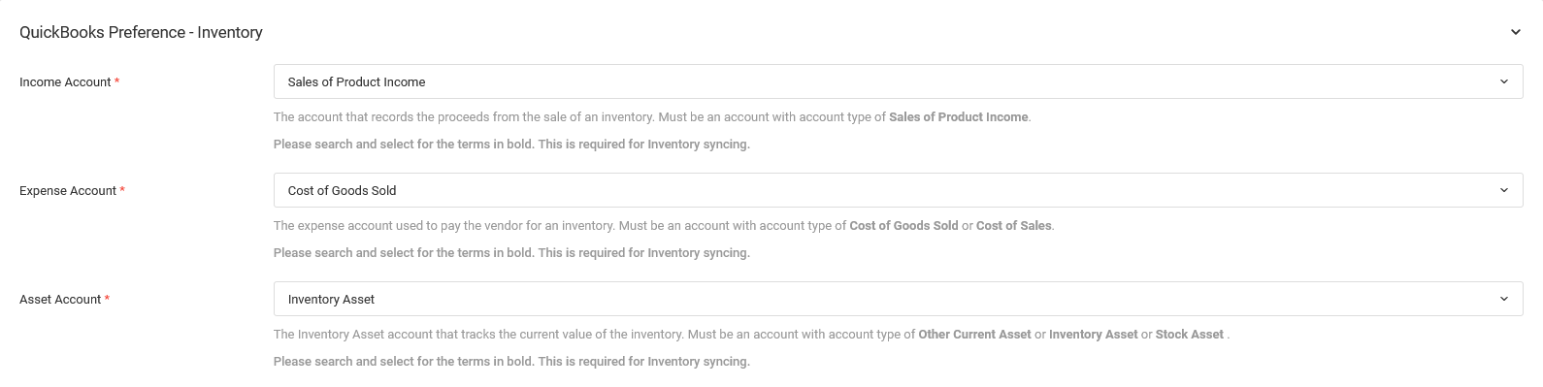
Task: Click the syncing note under Asset Account
Action: coord(511,362)
